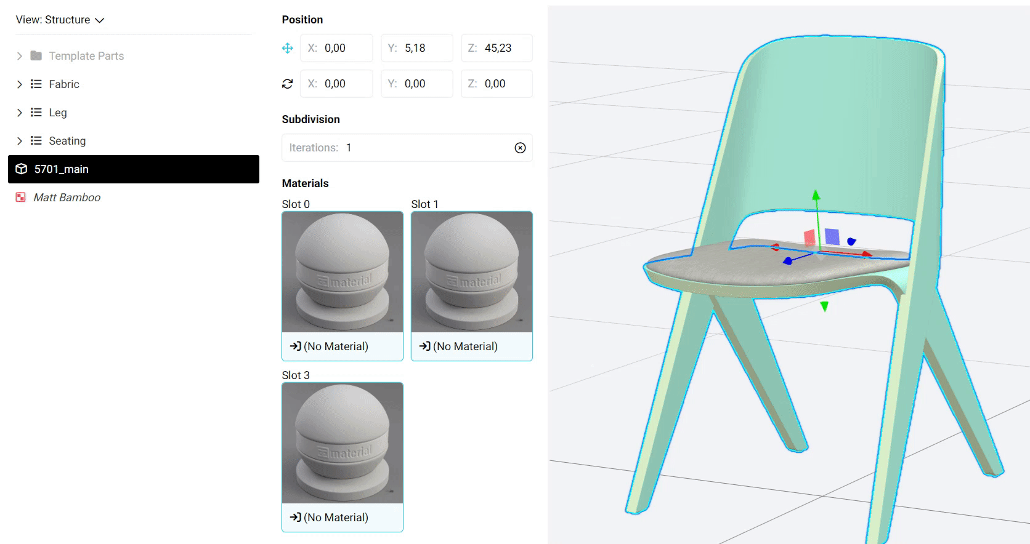This screenshot has width=1030, height=544.
Task: Click the red X-axis gizmo arrow
Action: click(x=866, y=254)
